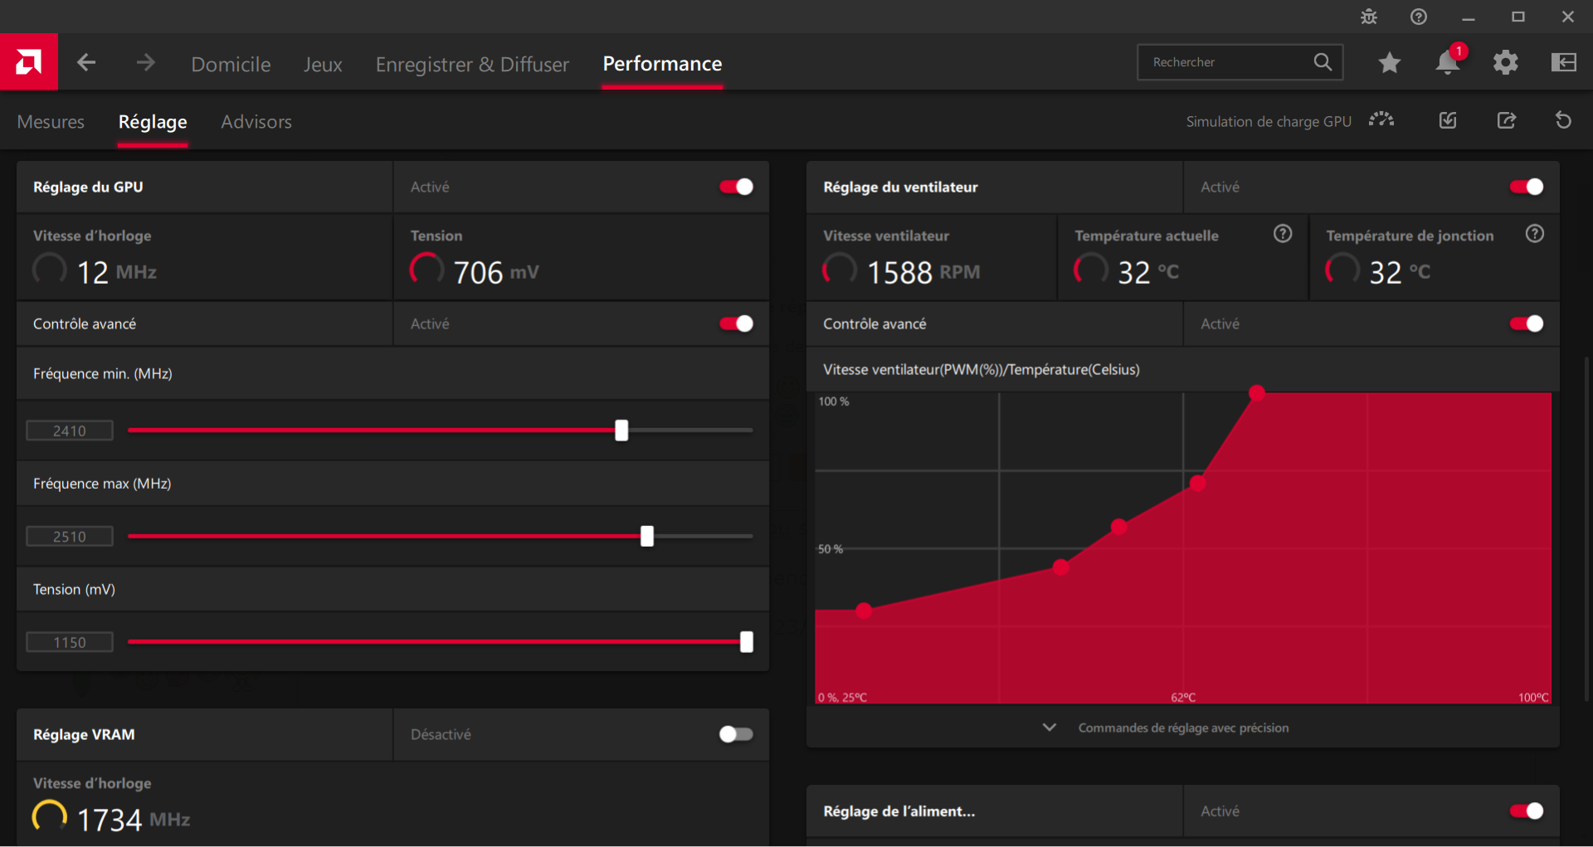The image size is (1593, 847).
Task: Go forward with the right arrow
Action: point(146,62)
